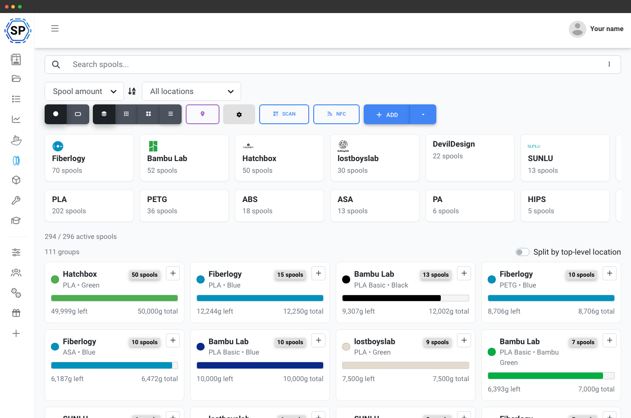The image size is (631, 418).
Task: Open the ADD button dropdown arrow
Action: (423, 114)
